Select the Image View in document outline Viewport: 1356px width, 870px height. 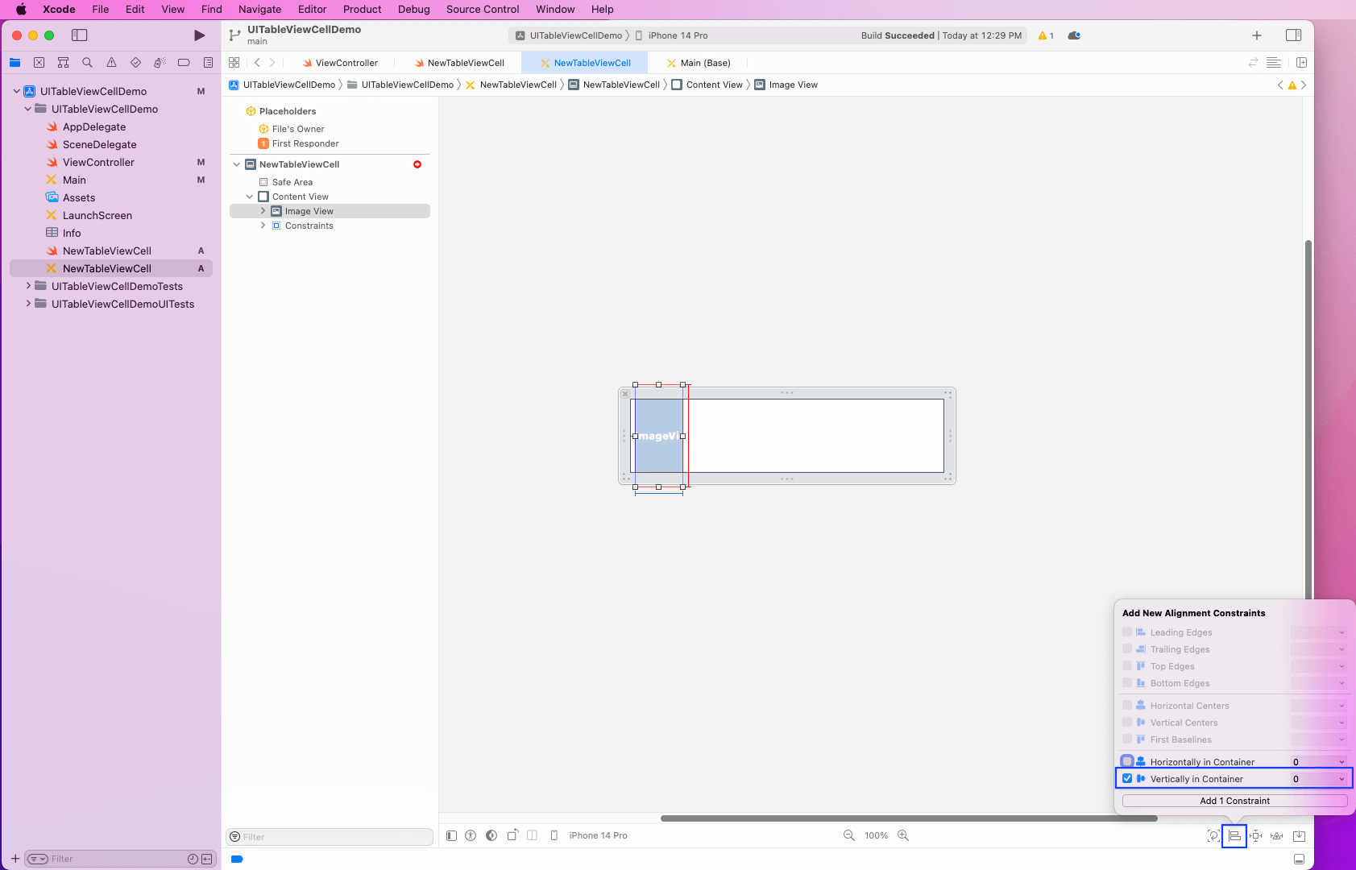pyautogui.click(x=310, y=210)
